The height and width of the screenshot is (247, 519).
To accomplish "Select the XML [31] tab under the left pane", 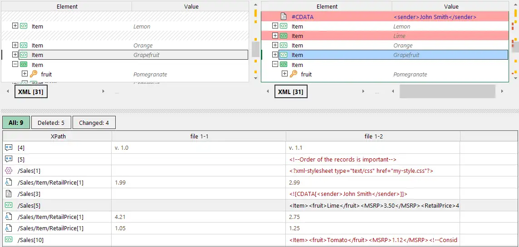I will coord(31,91).
